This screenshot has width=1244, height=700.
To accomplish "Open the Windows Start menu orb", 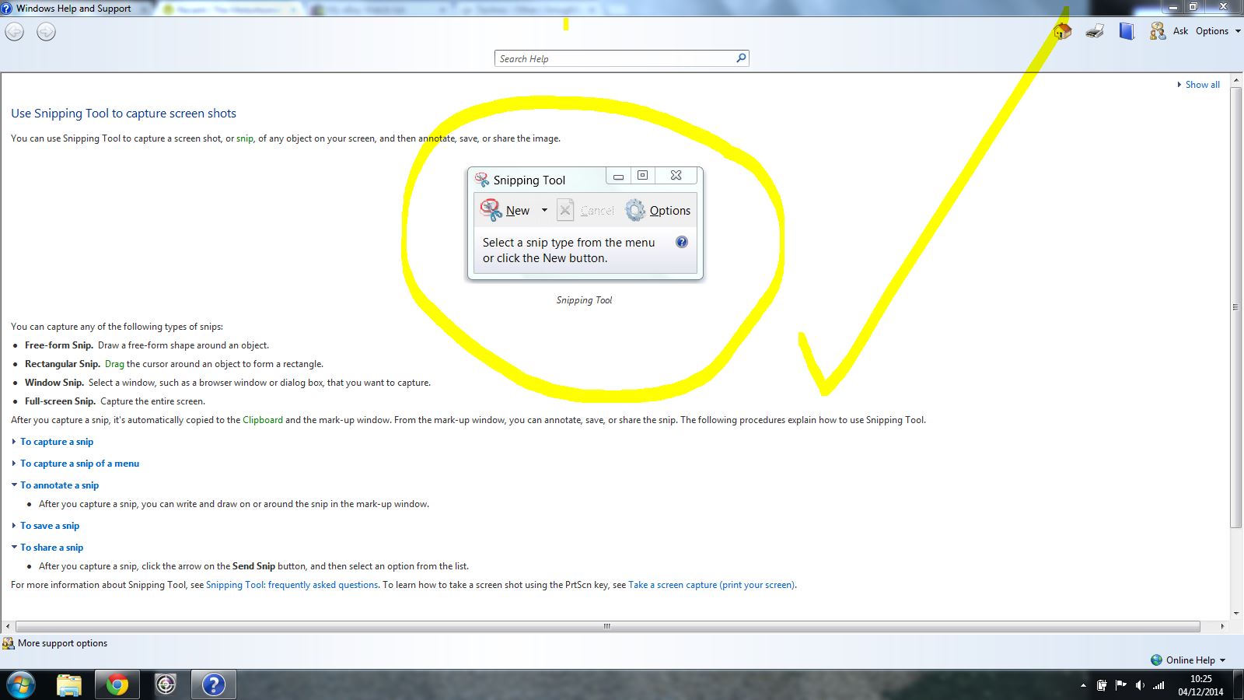I will [x=20, y=685].
